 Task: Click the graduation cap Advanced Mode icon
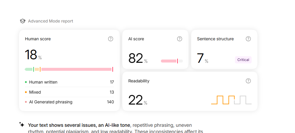(x=22, y=21)
